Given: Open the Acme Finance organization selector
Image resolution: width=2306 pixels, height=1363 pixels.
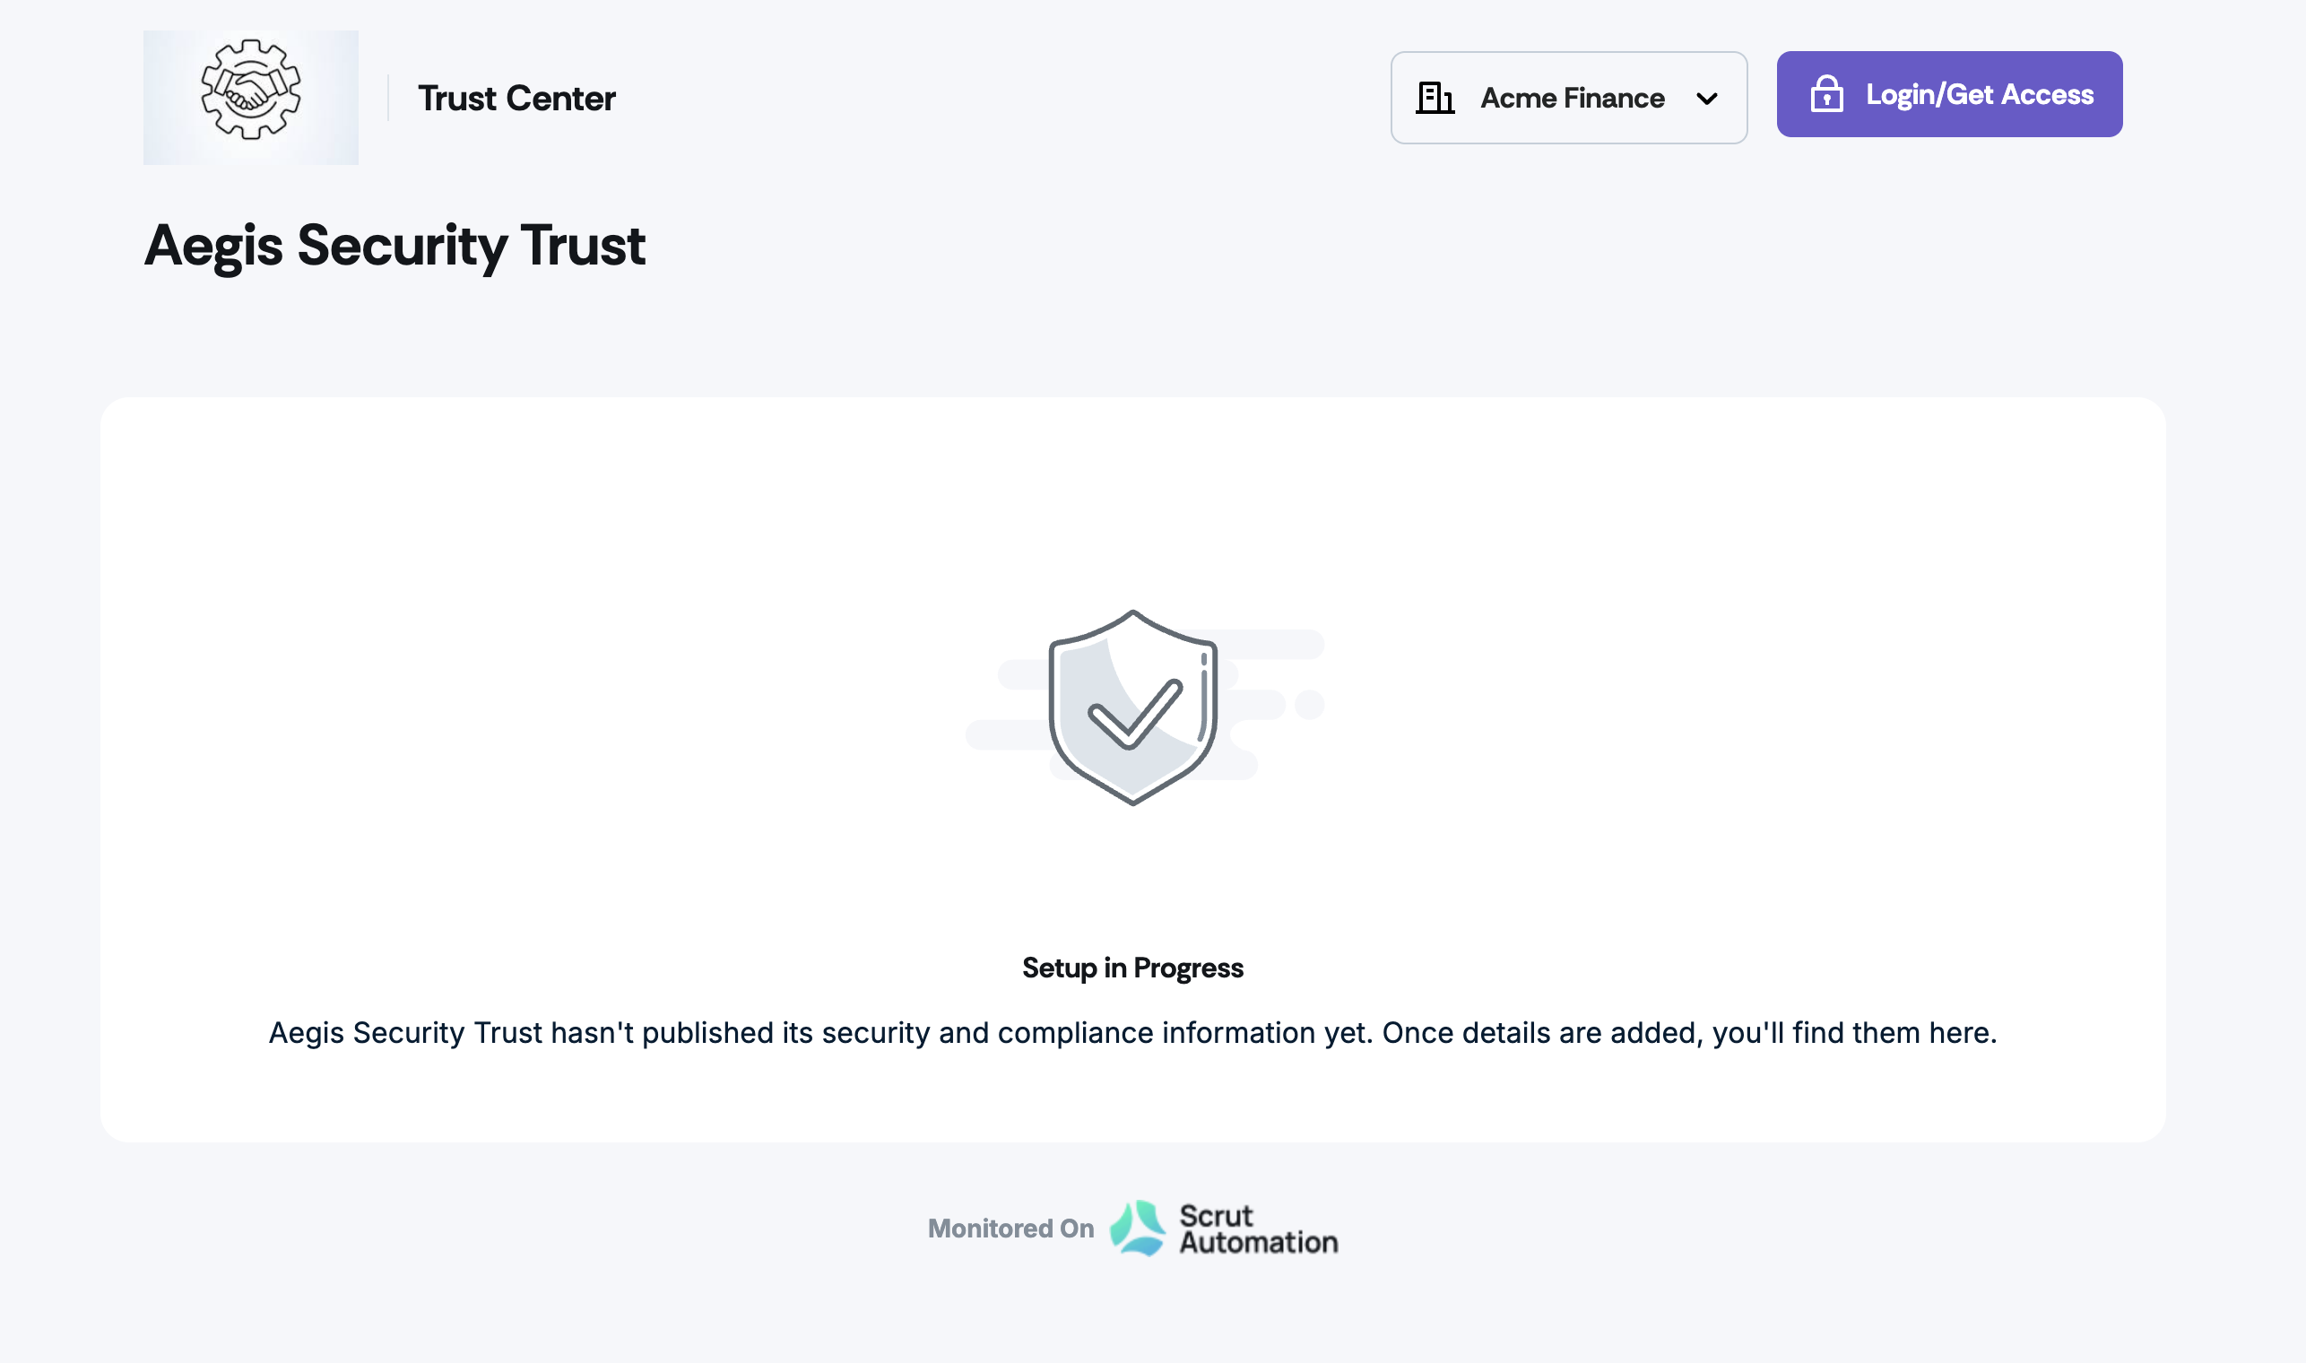Looking at the screenshot, I should pos(1572,99).
